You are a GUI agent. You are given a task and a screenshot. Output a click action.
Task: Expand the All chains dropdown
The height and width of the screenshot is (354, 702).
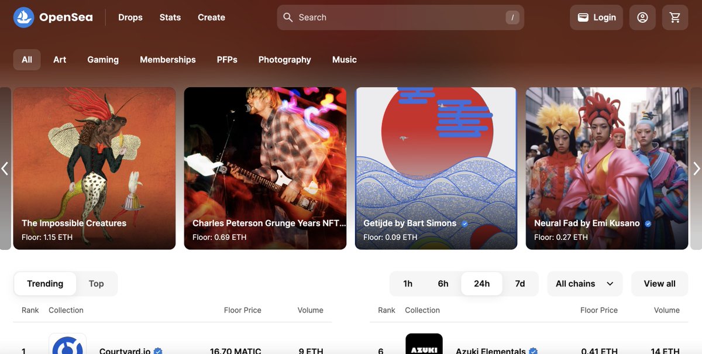585,284
